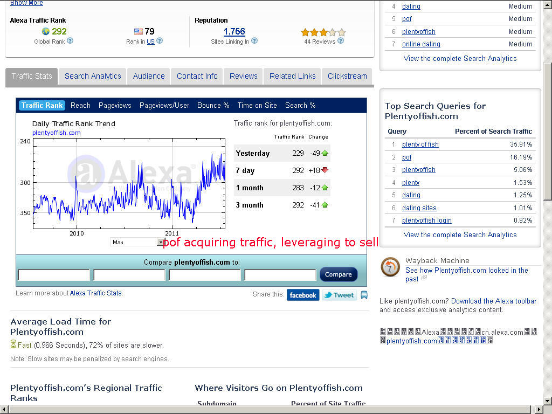This screenshot has height=414, width=552.
Task: Open the Clickstream tab
Action: [347, 77]
